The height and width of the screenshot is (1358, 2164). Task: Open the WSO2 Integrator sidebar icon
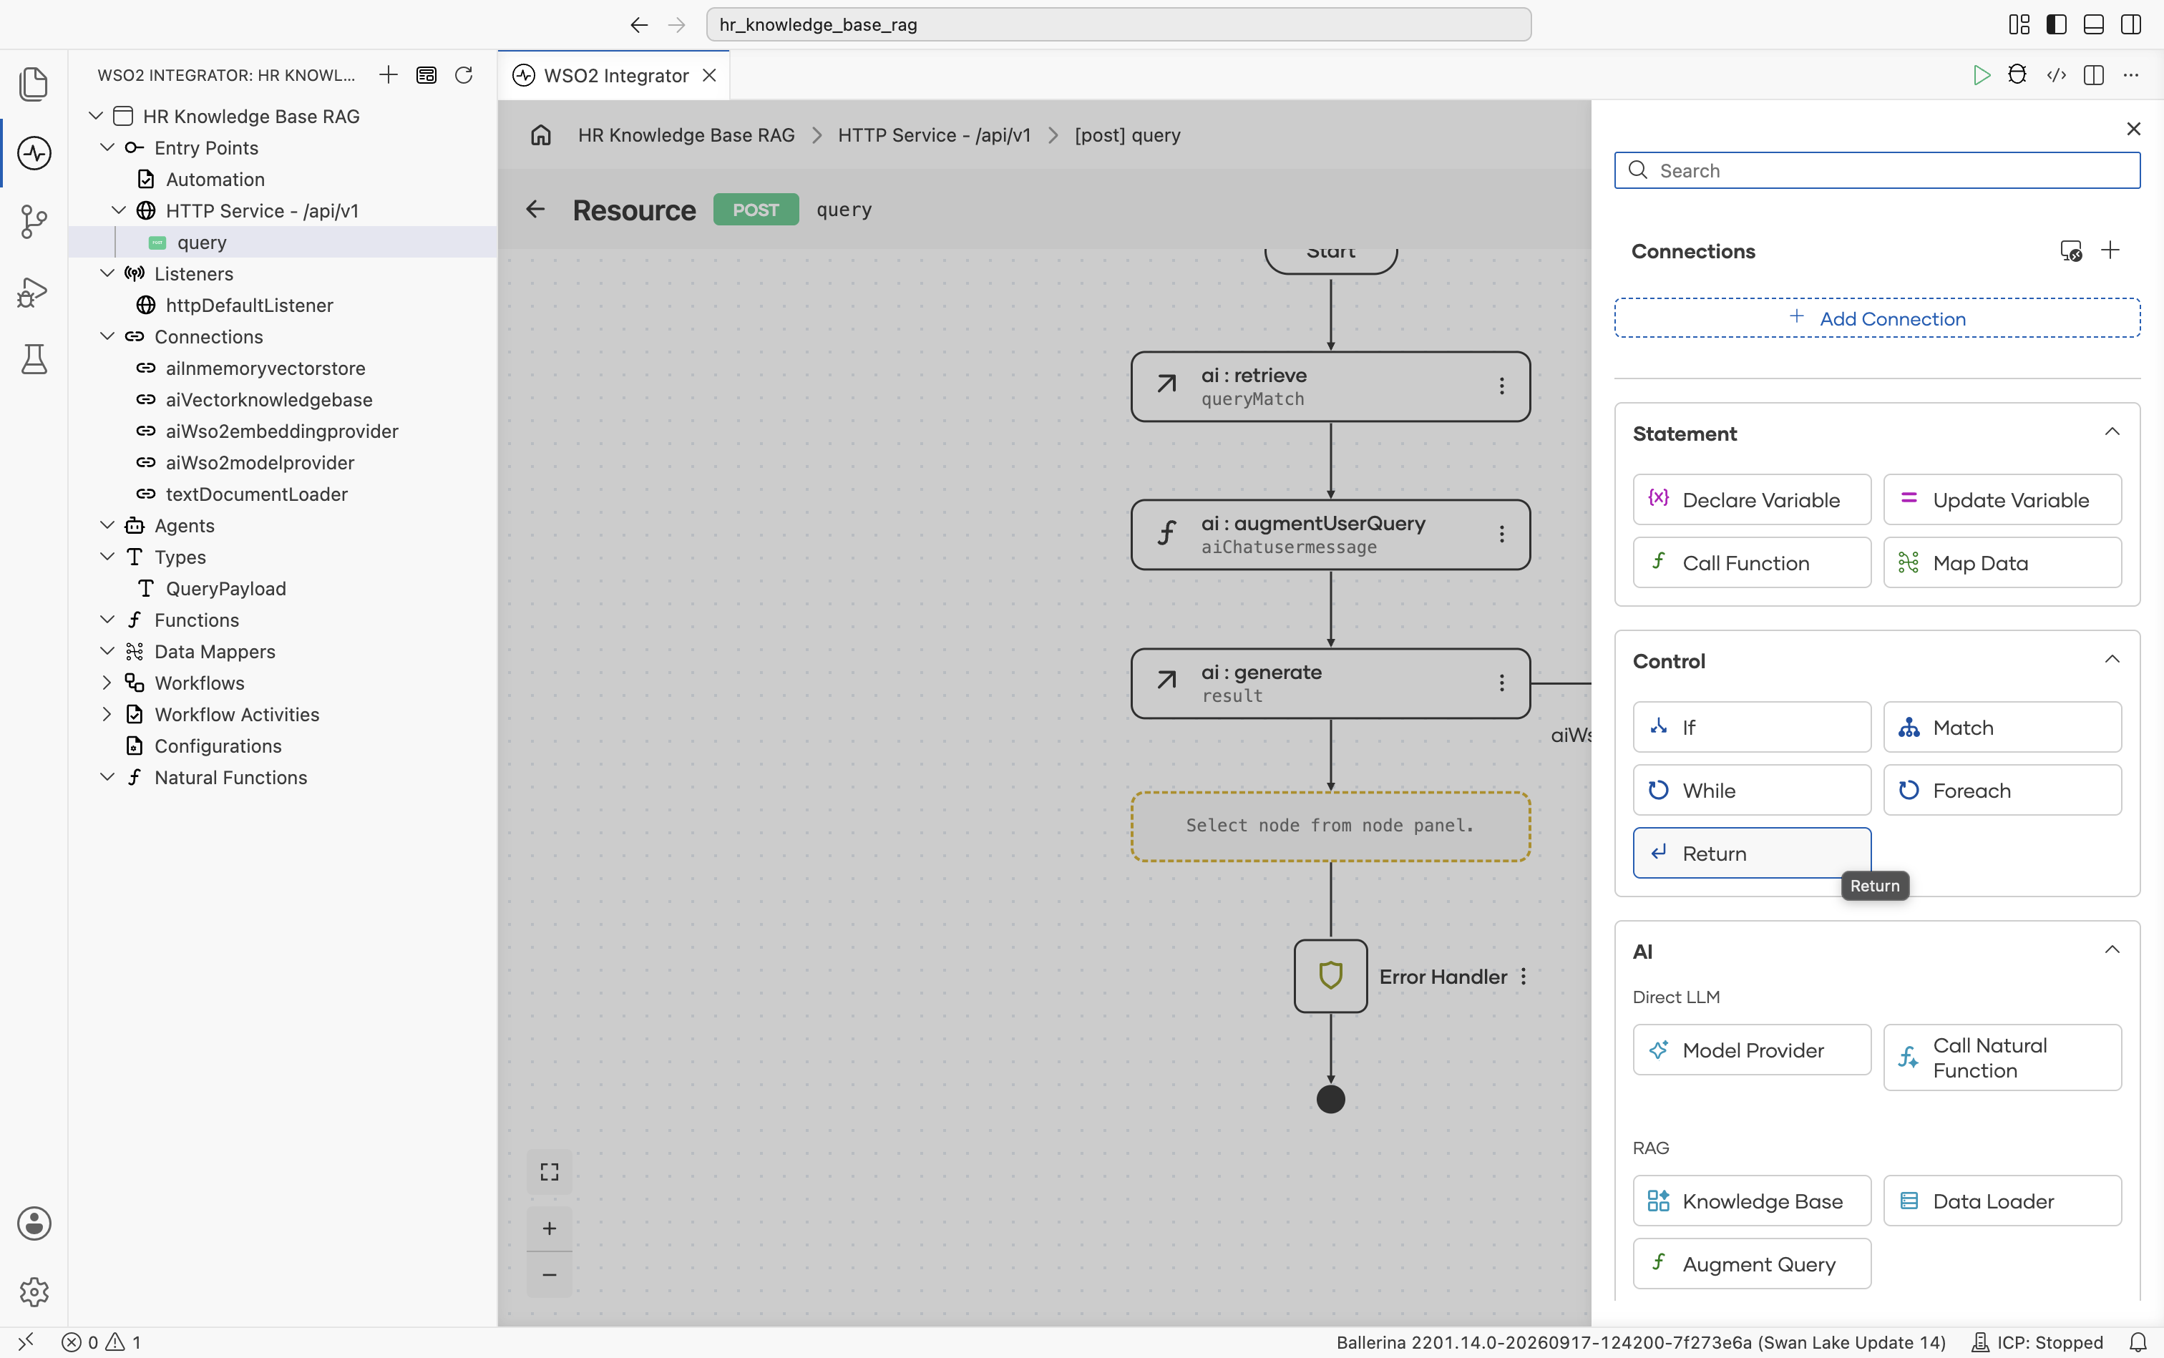(x=34, y=152)
